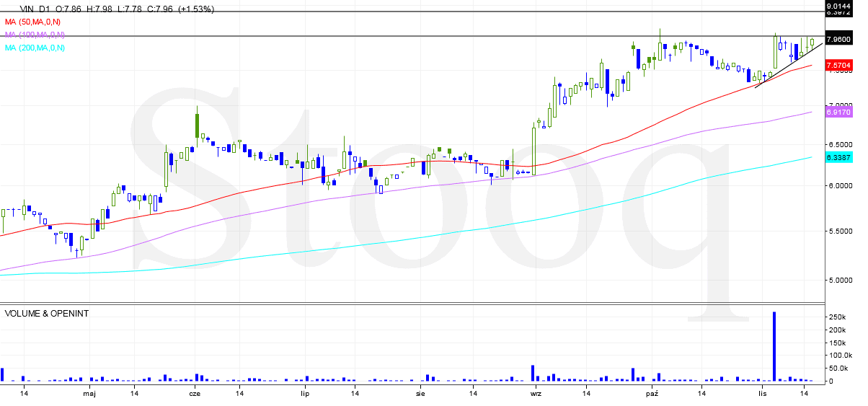
Task: Select the 'lip' month label on time axis
Action: pos(305,394)
